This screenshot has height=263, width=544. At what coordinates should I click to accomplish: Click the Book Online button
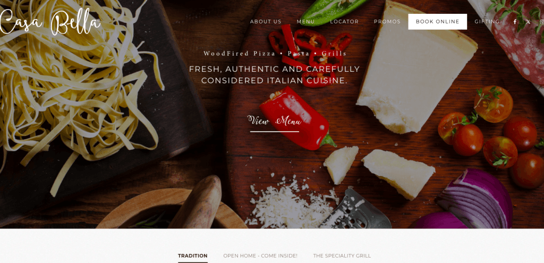pyautogui.click(x=438, y=21)
